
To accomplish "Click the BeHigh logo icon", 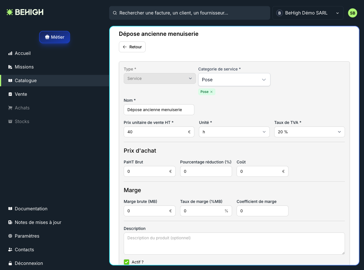I will tap(10, 12).
